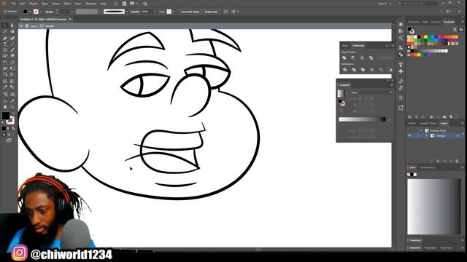Set paint mode to None button
Image resolution: width=467 pixels, height=262 pixels.
tap(13, 129)
